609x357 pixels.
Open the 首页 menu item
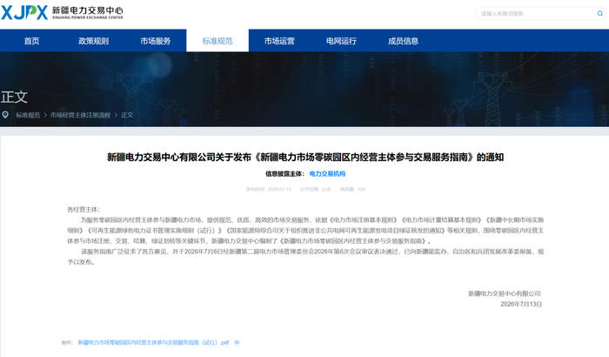(x=31, y=41)
